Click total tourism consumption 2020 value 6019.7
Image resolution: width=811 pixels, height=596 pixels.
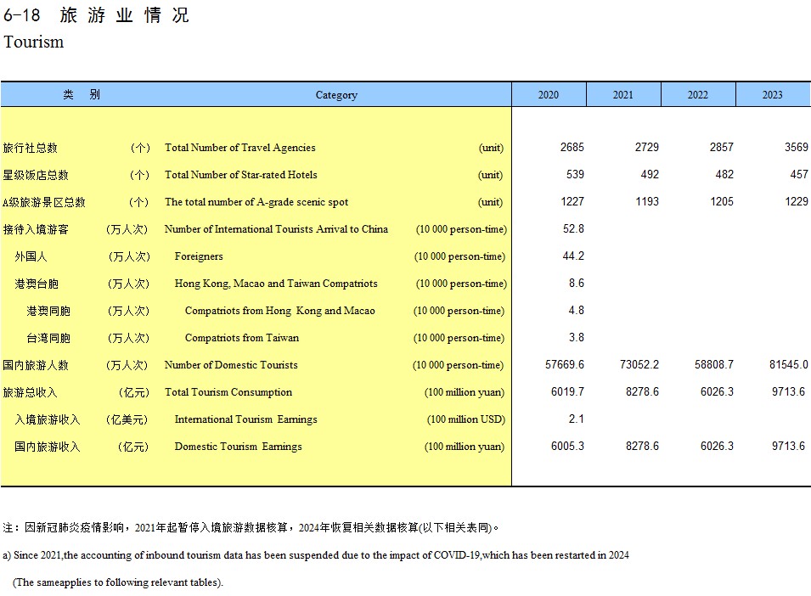[567, 391]
